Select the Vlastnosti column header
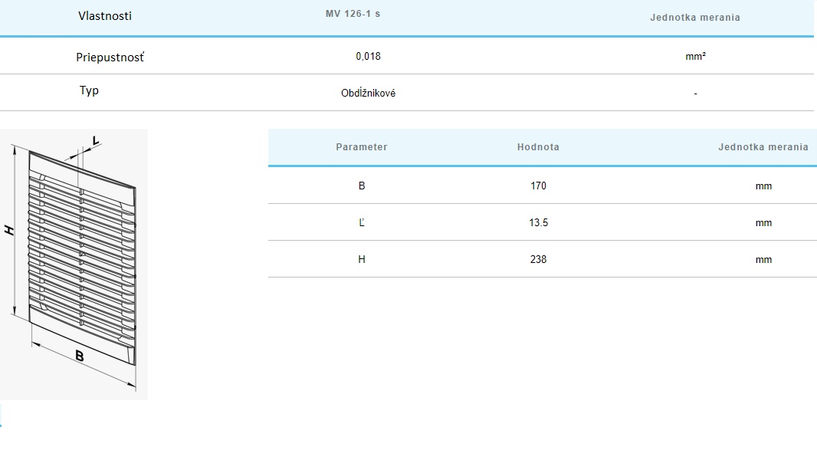The width and height of the screenshot is (817, 460). [105, 16]
